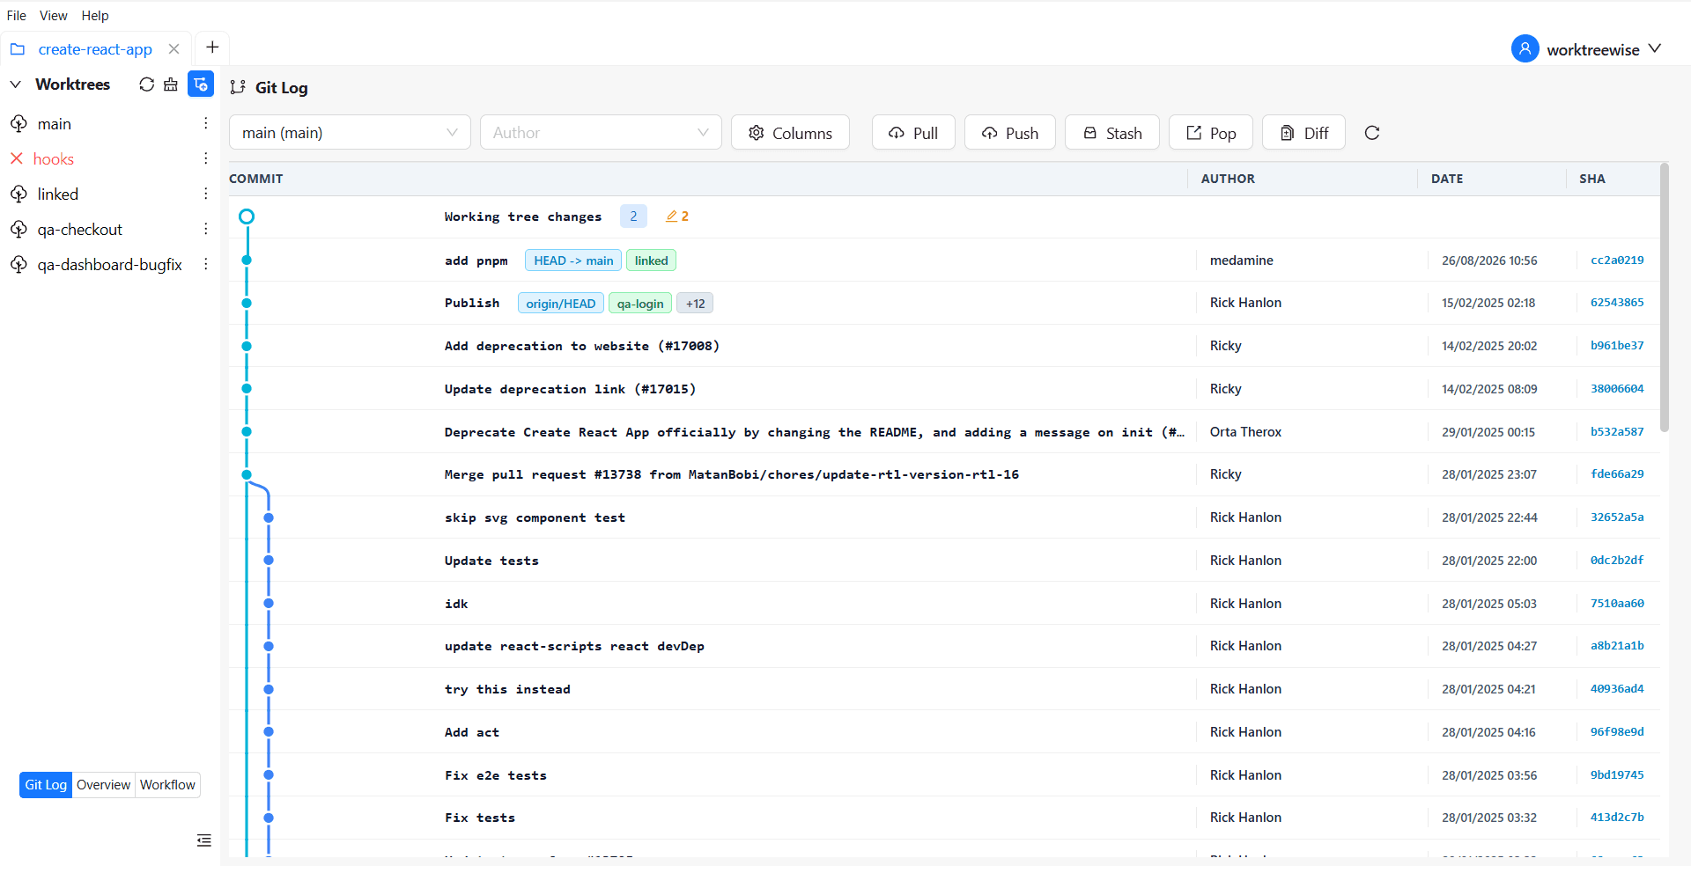
Task: Click the Pop button
Action: (1211, 133)
